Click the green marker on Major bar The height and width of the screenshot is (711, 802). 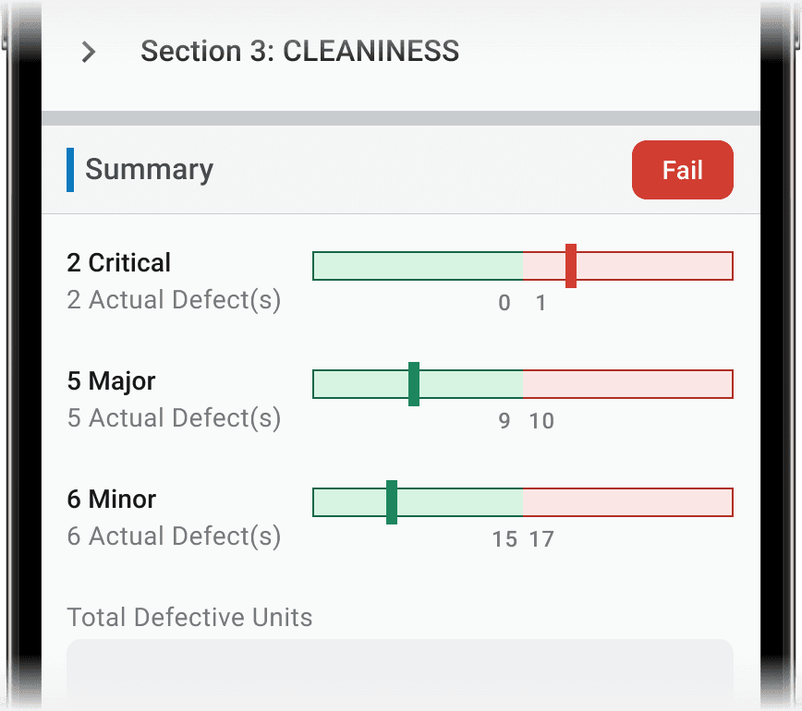coord(414,384)
